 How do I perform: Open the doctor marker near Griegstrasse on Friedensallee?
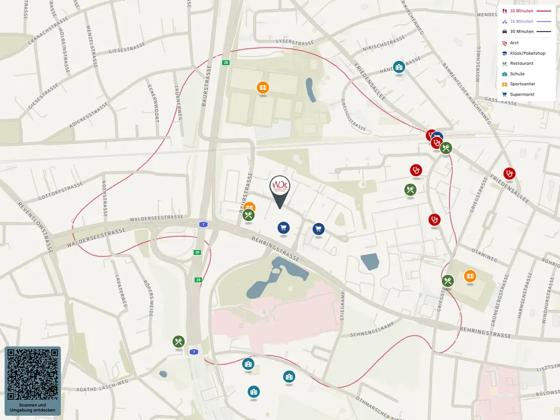pos(510,174)
